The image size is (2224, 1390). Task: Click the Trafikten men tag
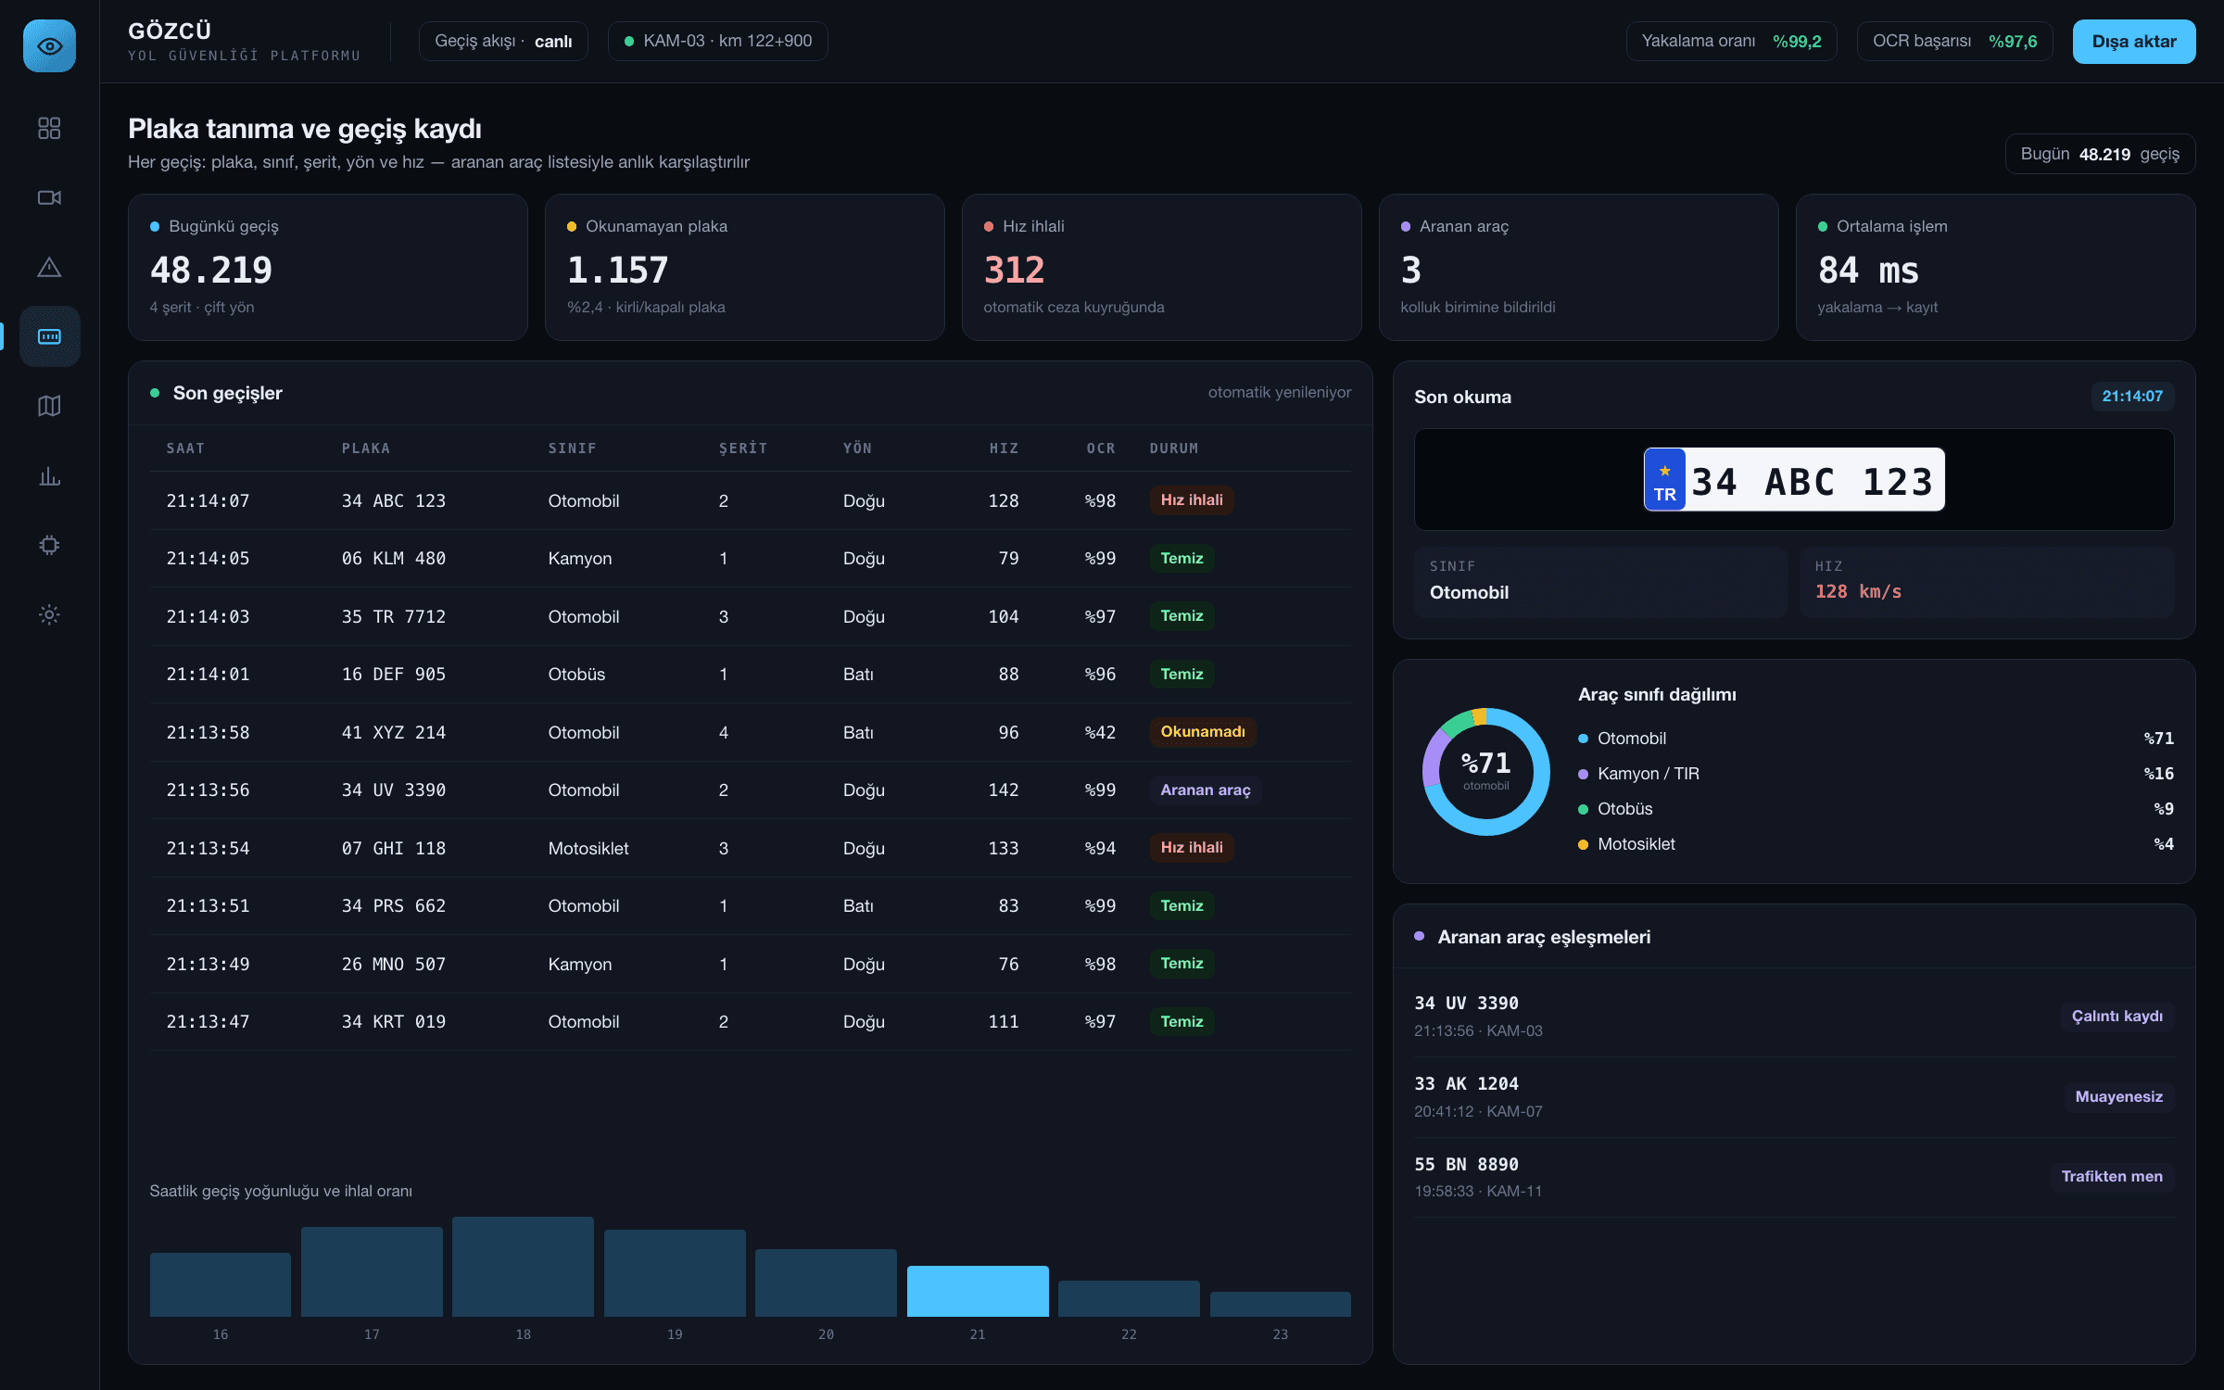[2112, 1177]
